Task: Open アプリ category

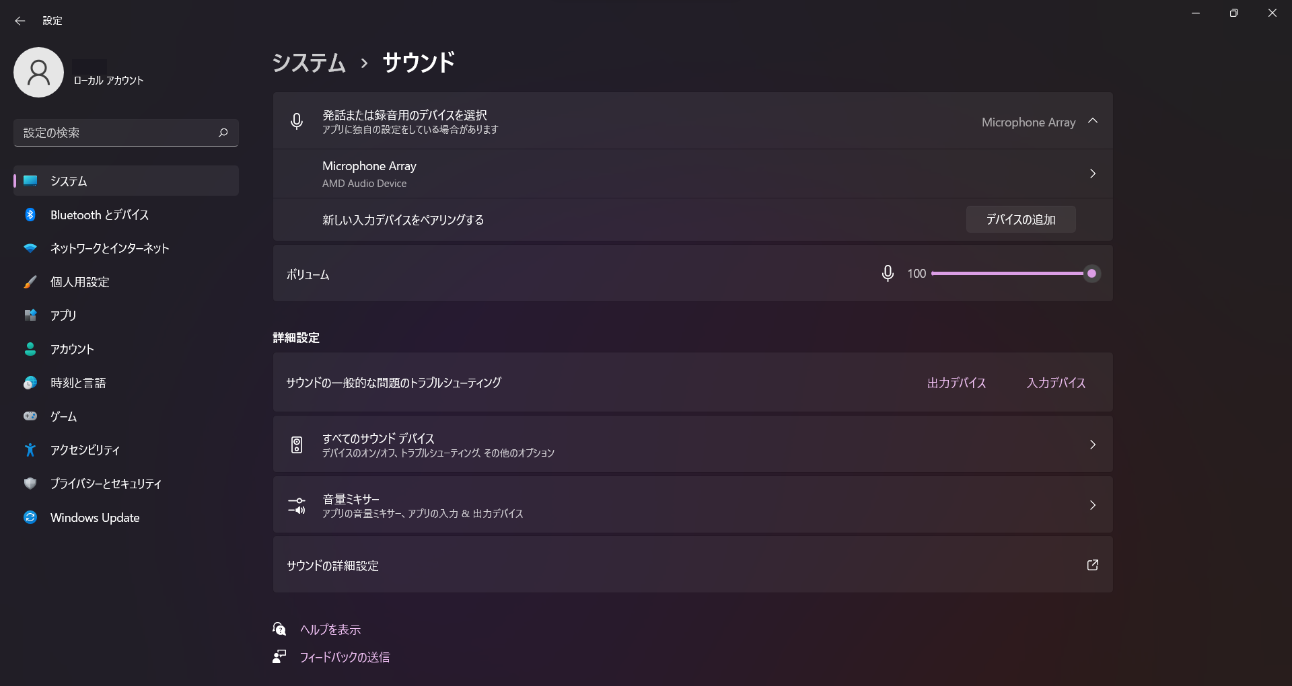Action: pos(126,315)
